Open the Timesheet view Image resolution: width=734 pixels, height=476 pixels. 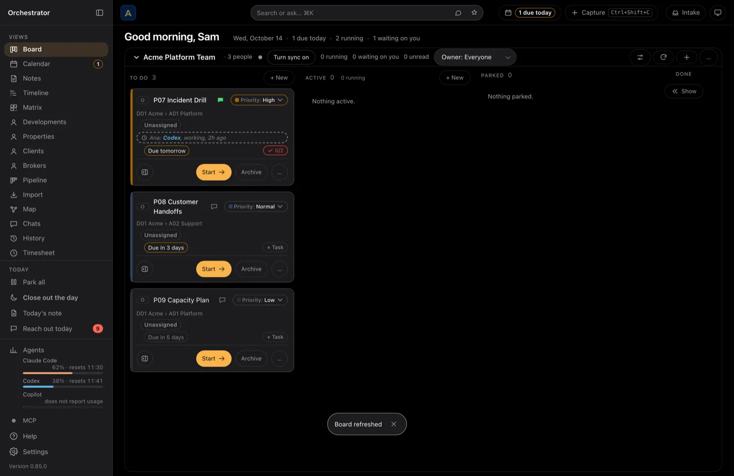click(x=56, y=253)
